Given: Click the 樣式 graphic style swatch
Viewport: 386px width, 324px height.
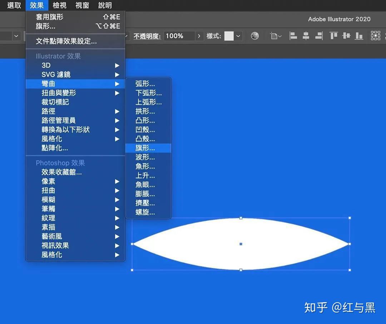Looking at the screenshot, I should coord(229,36).
